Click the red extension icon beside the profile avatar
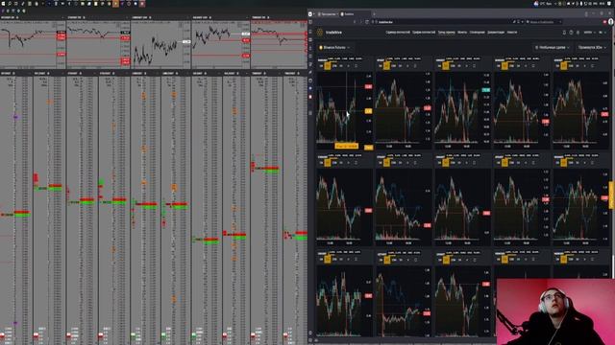The width and height of the screenshot is (615, 345). point(604,22)
